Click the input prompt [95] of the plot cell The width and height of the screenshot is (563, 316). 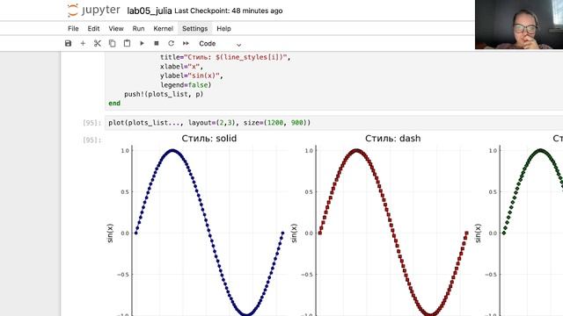coord(91,123)
